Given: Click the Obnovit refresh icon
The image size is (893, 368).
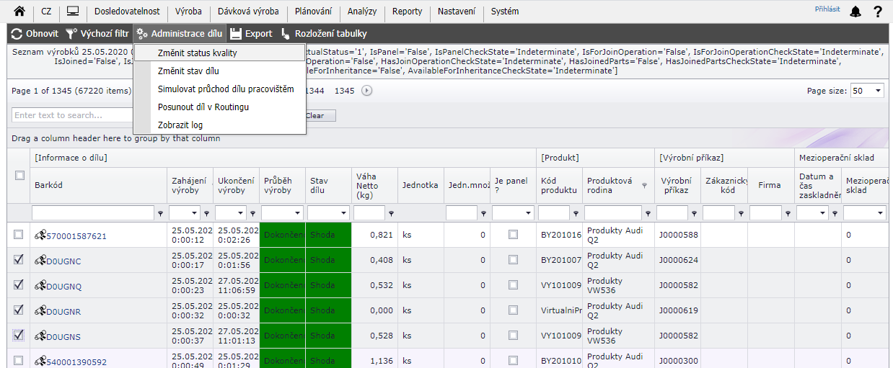Looking at the screenshot, I should click(17, 34).
